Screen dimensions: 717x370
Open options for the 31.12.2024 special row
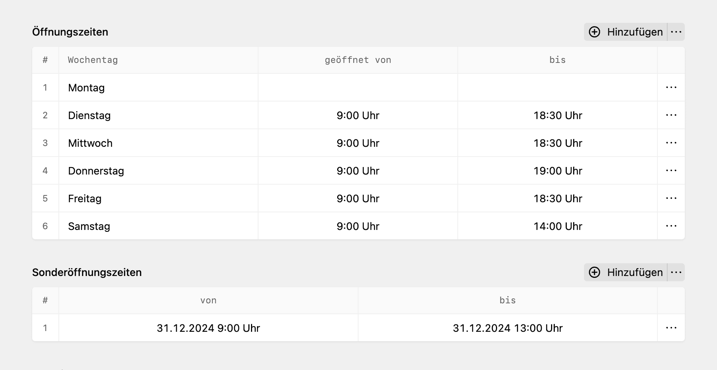pos(671,328)
